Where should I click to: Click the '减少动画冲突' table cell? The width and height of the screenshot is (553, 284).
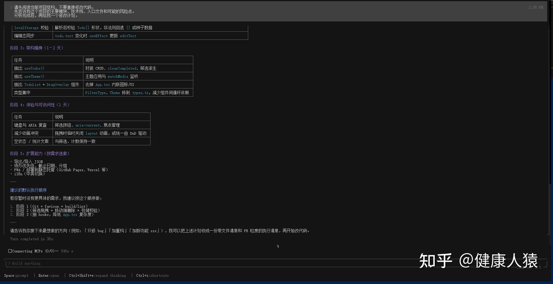32,133
